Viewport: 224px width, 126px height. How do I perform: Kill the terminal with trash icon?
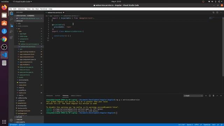pyautogui.click(x=213, y=96)
